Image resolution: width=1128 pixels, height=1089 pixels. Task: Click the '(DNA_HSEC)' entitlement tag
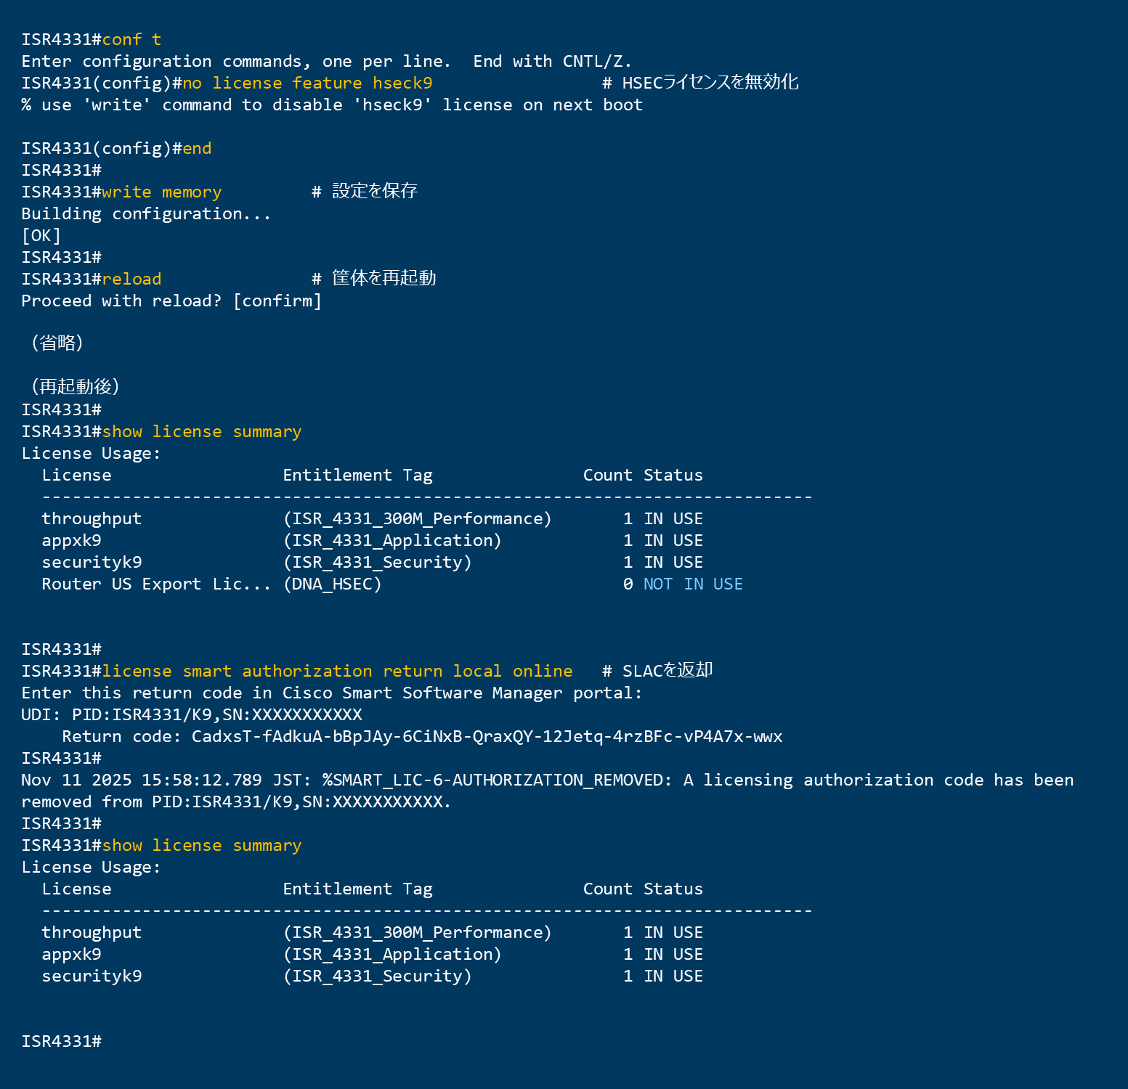click(332, 584)
